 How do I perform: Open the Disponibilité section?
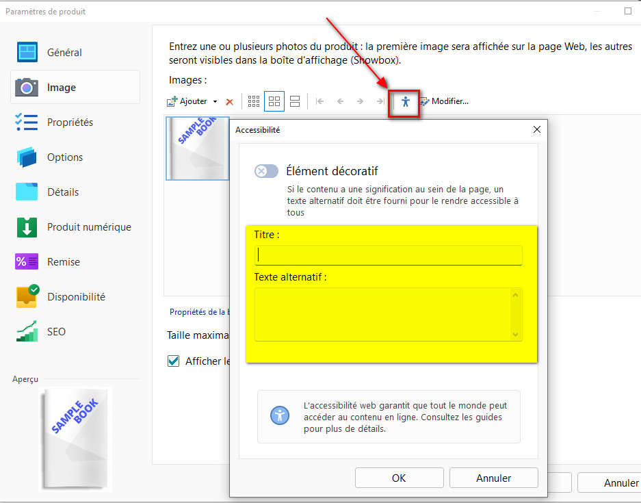pyautogui.click(x=75, y=296)
